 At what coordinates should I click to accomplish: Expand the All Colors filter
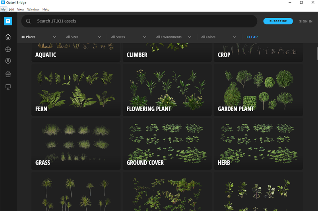click(x=219, y=37)
